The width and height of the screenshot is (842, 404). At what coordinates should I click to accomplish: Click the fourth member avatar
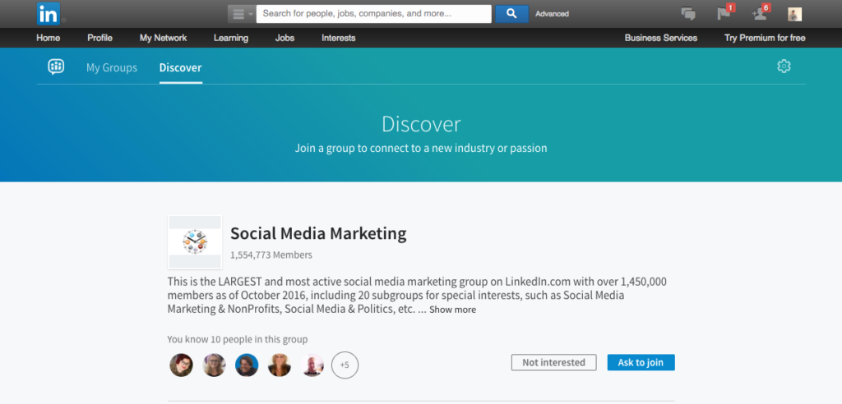coord(280,365)
